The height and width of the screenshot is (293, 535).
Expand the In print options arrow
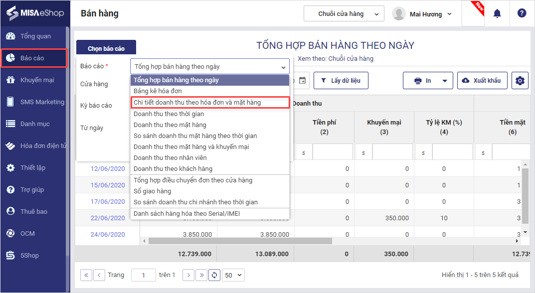click(x=445, y=81)
